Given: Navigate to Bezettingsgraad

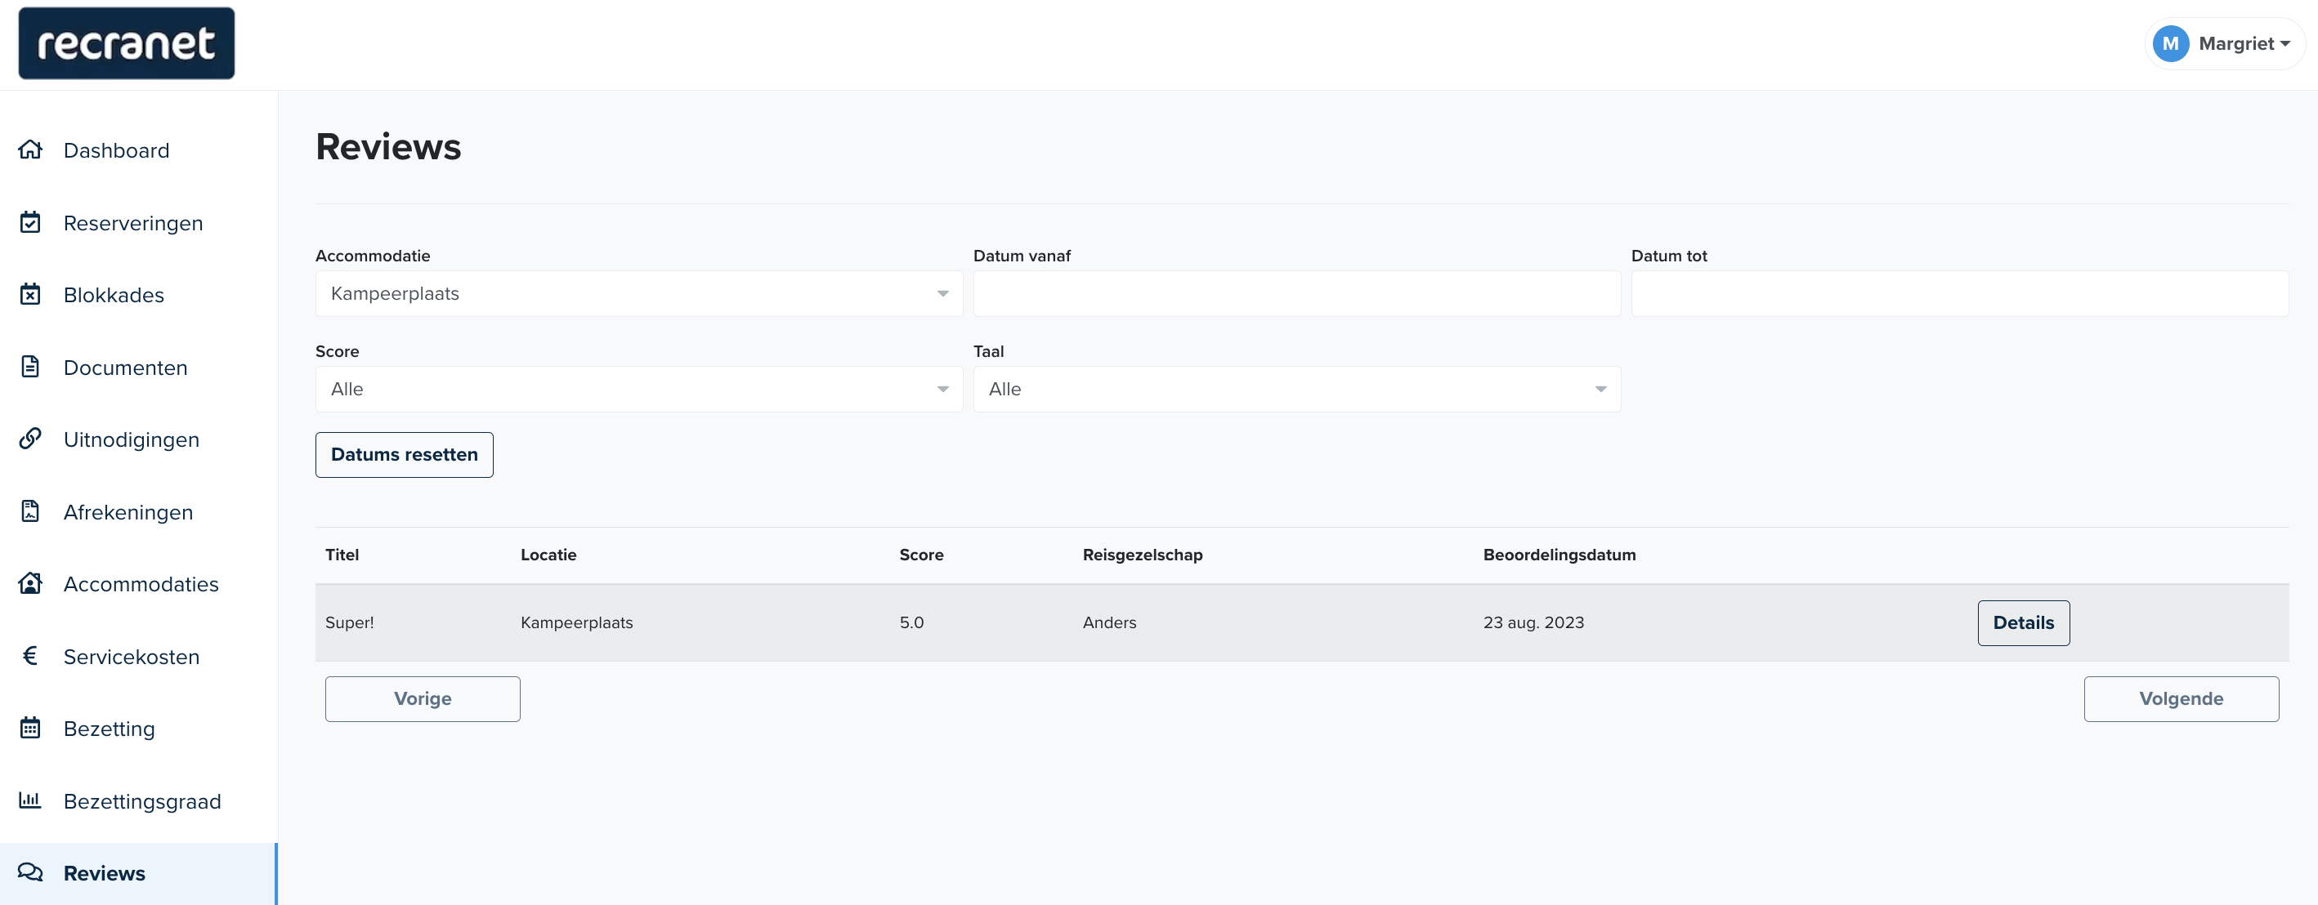Looking at the screenshot, I should (x=139, y=800).
